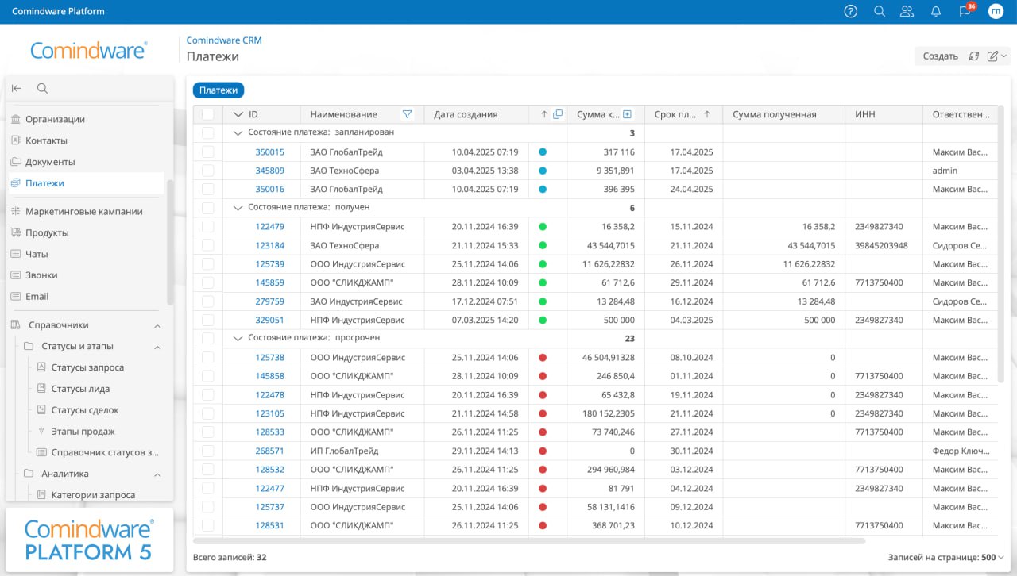This screenshot has width=1017, height=576.
Task: Click the Звонки icon in sidebar
Action: [x=15, y=275]
